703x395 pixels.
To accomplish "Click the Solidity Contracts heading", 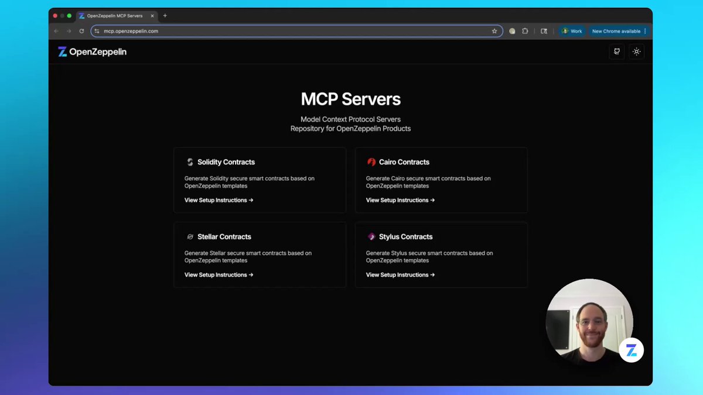I will tap(226, 162).
